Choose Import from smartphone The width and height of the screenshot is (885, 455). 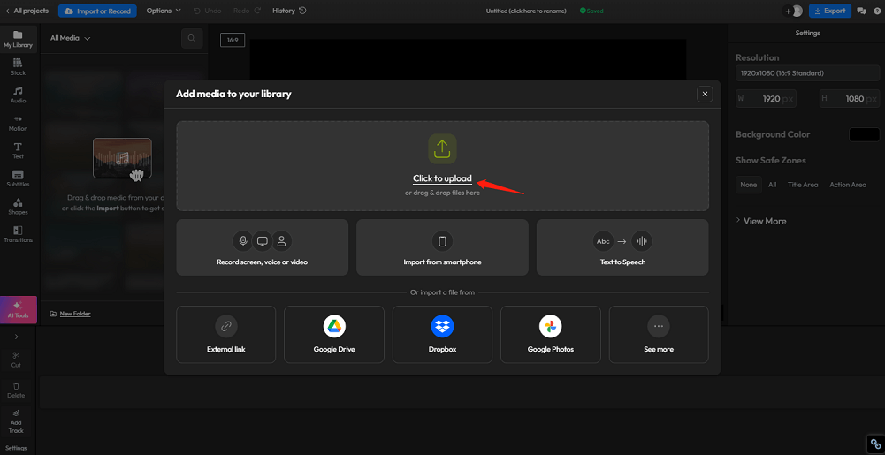442,247
